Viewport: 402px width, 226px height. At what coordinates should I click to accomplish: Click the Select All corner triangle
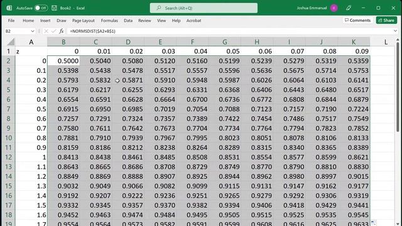(11, 42)
